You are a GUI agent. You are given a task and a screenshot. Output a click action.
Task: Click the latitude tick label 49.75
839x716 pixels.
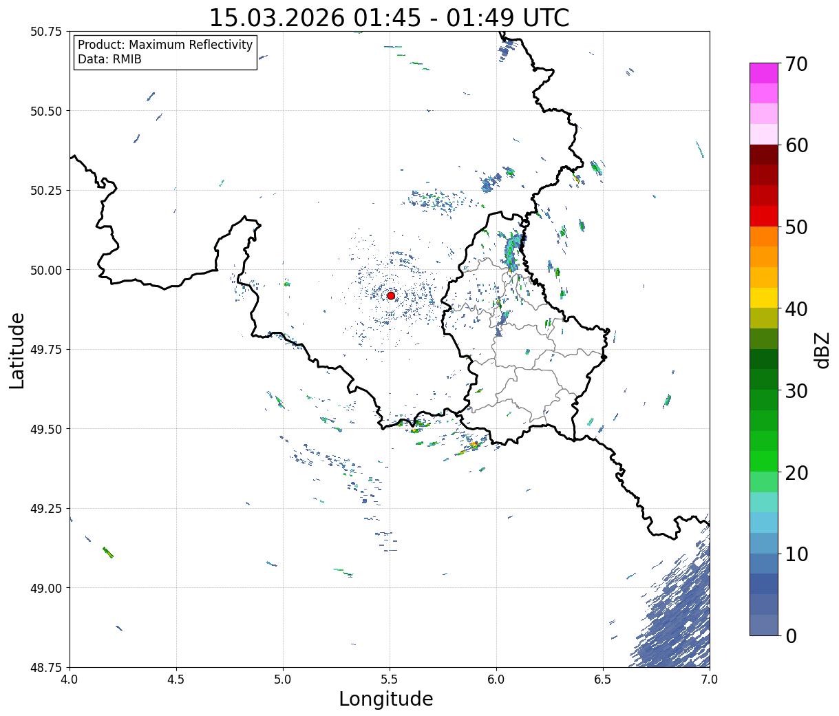[x=46, y=350]
